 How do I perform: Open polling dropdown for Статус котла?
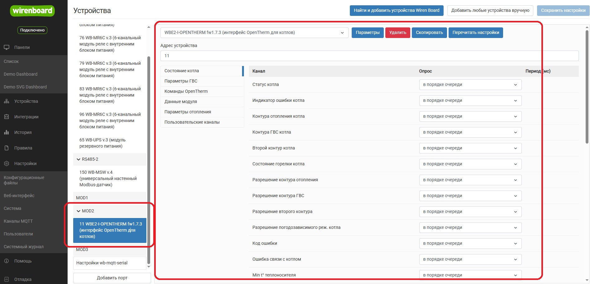coord(470,85)
